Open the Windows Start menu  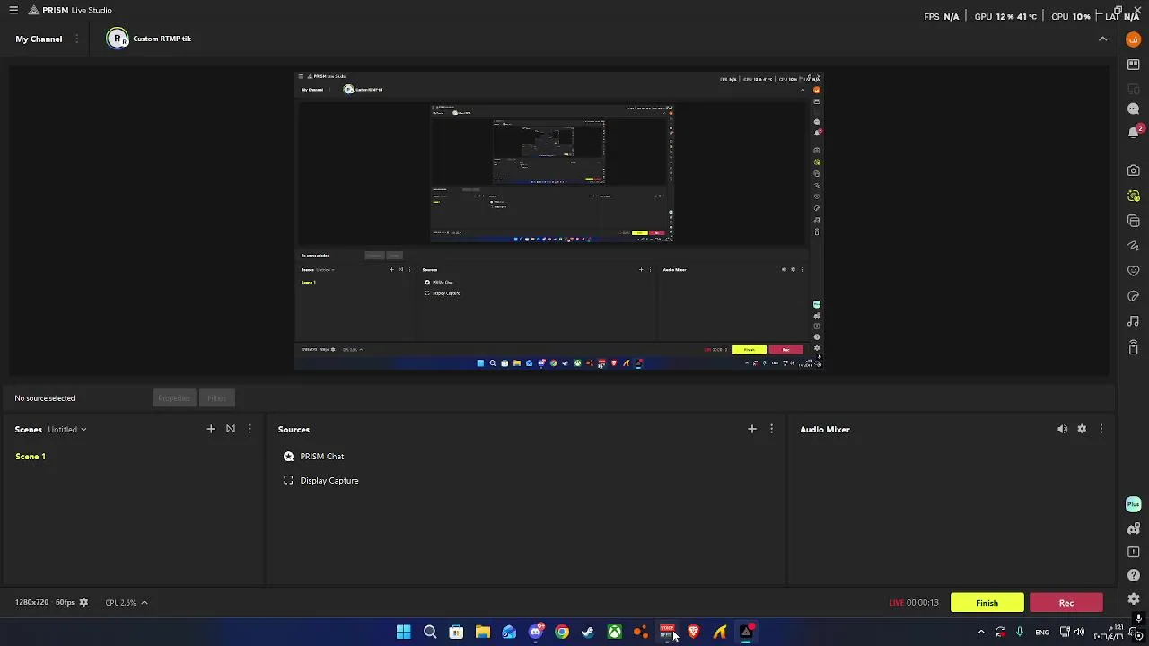pos(404,633)
